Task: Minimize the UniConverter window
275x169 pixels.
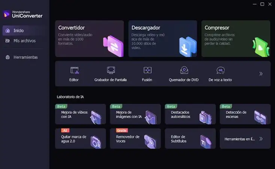Action: click(x=255, y=4)
